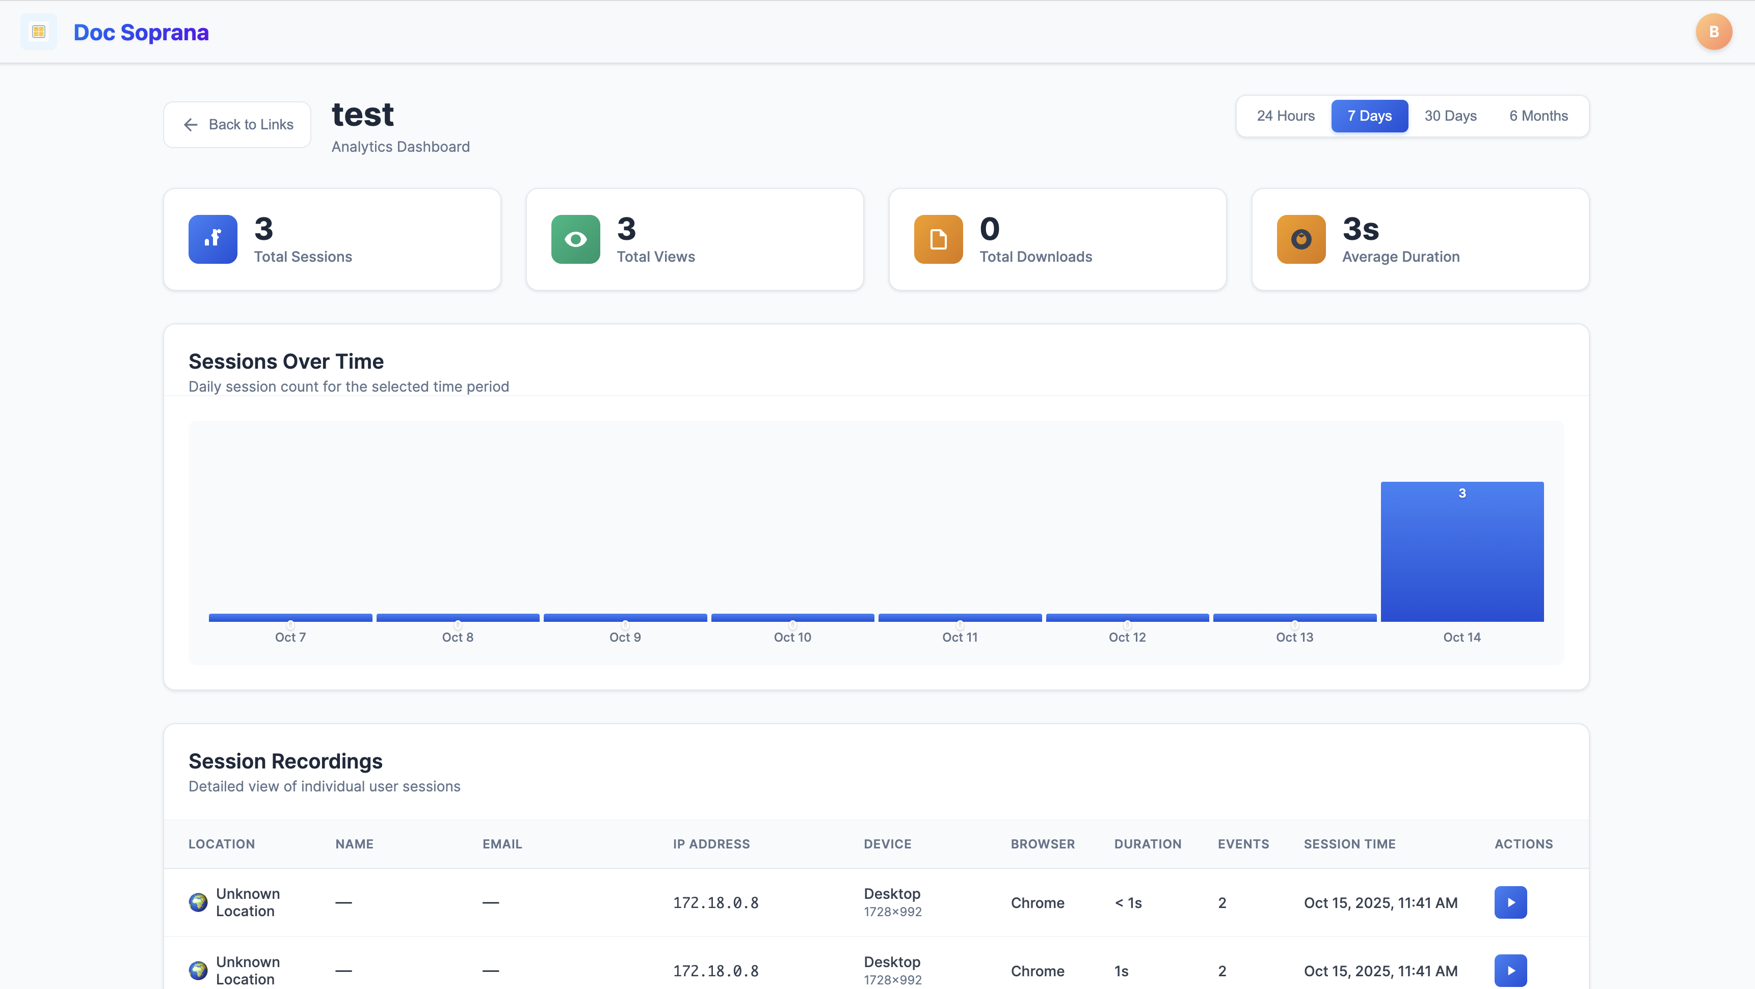Image resolution: width=1755 pixels, height=989 pixels.
Task: Go back via Back to Links
Action: click(x=238, y=125)
